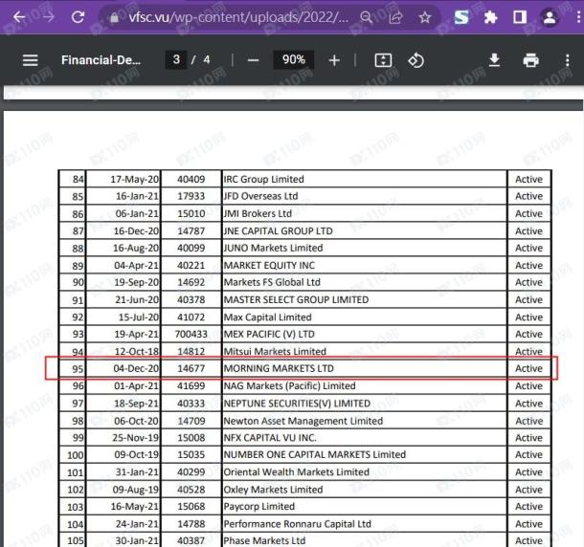Image resolution: width=584 pixels, height=547 pixels.
Task: Select NUMBER ONE CAPITAL MARKETS Limited
Action: [x=315, y=454]
